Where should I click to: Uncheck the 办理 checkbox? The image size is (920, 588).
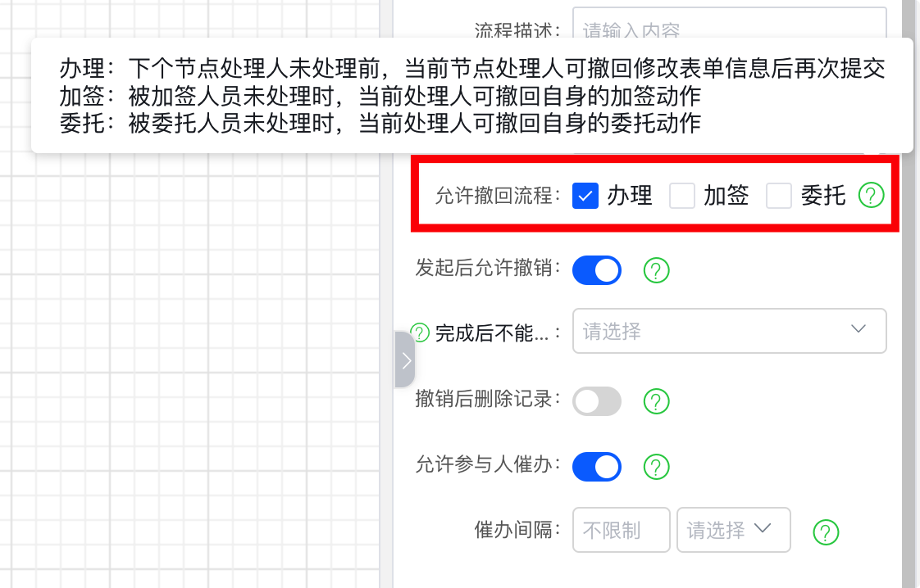click(585, 197)
